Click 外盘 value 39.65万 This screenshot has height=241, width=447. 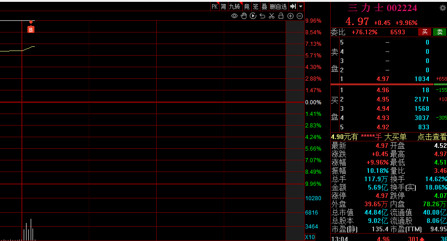[x=376, y=204]
